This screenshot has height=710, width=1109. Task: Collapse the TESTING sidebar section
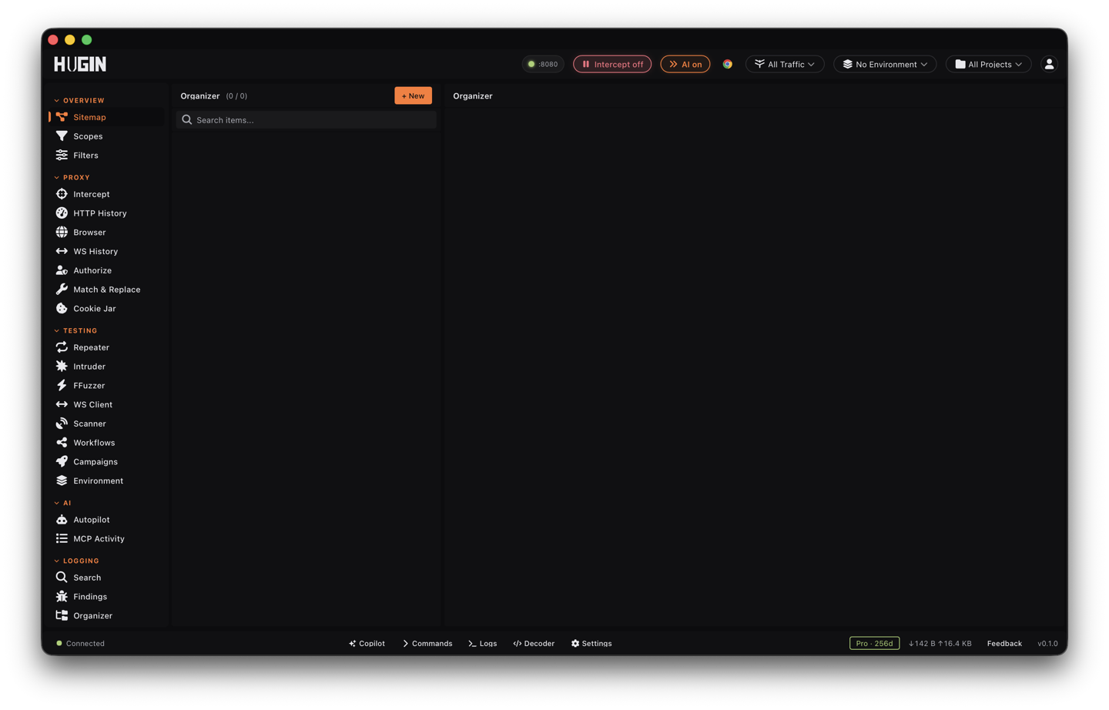75,330
